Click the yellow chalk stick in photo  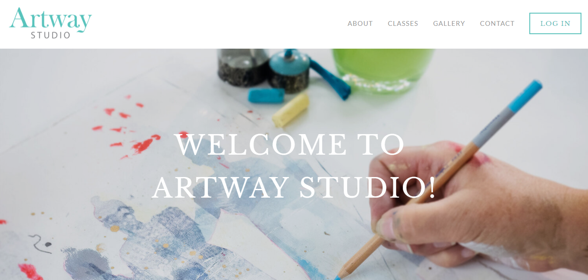pyautogui.click(x=291, y=110)
